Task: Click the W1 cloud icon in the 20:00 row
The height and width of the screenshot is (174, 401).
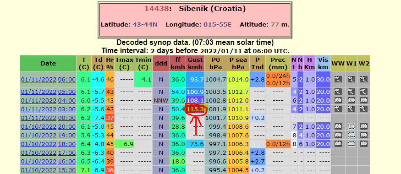Action: [352, 126]
